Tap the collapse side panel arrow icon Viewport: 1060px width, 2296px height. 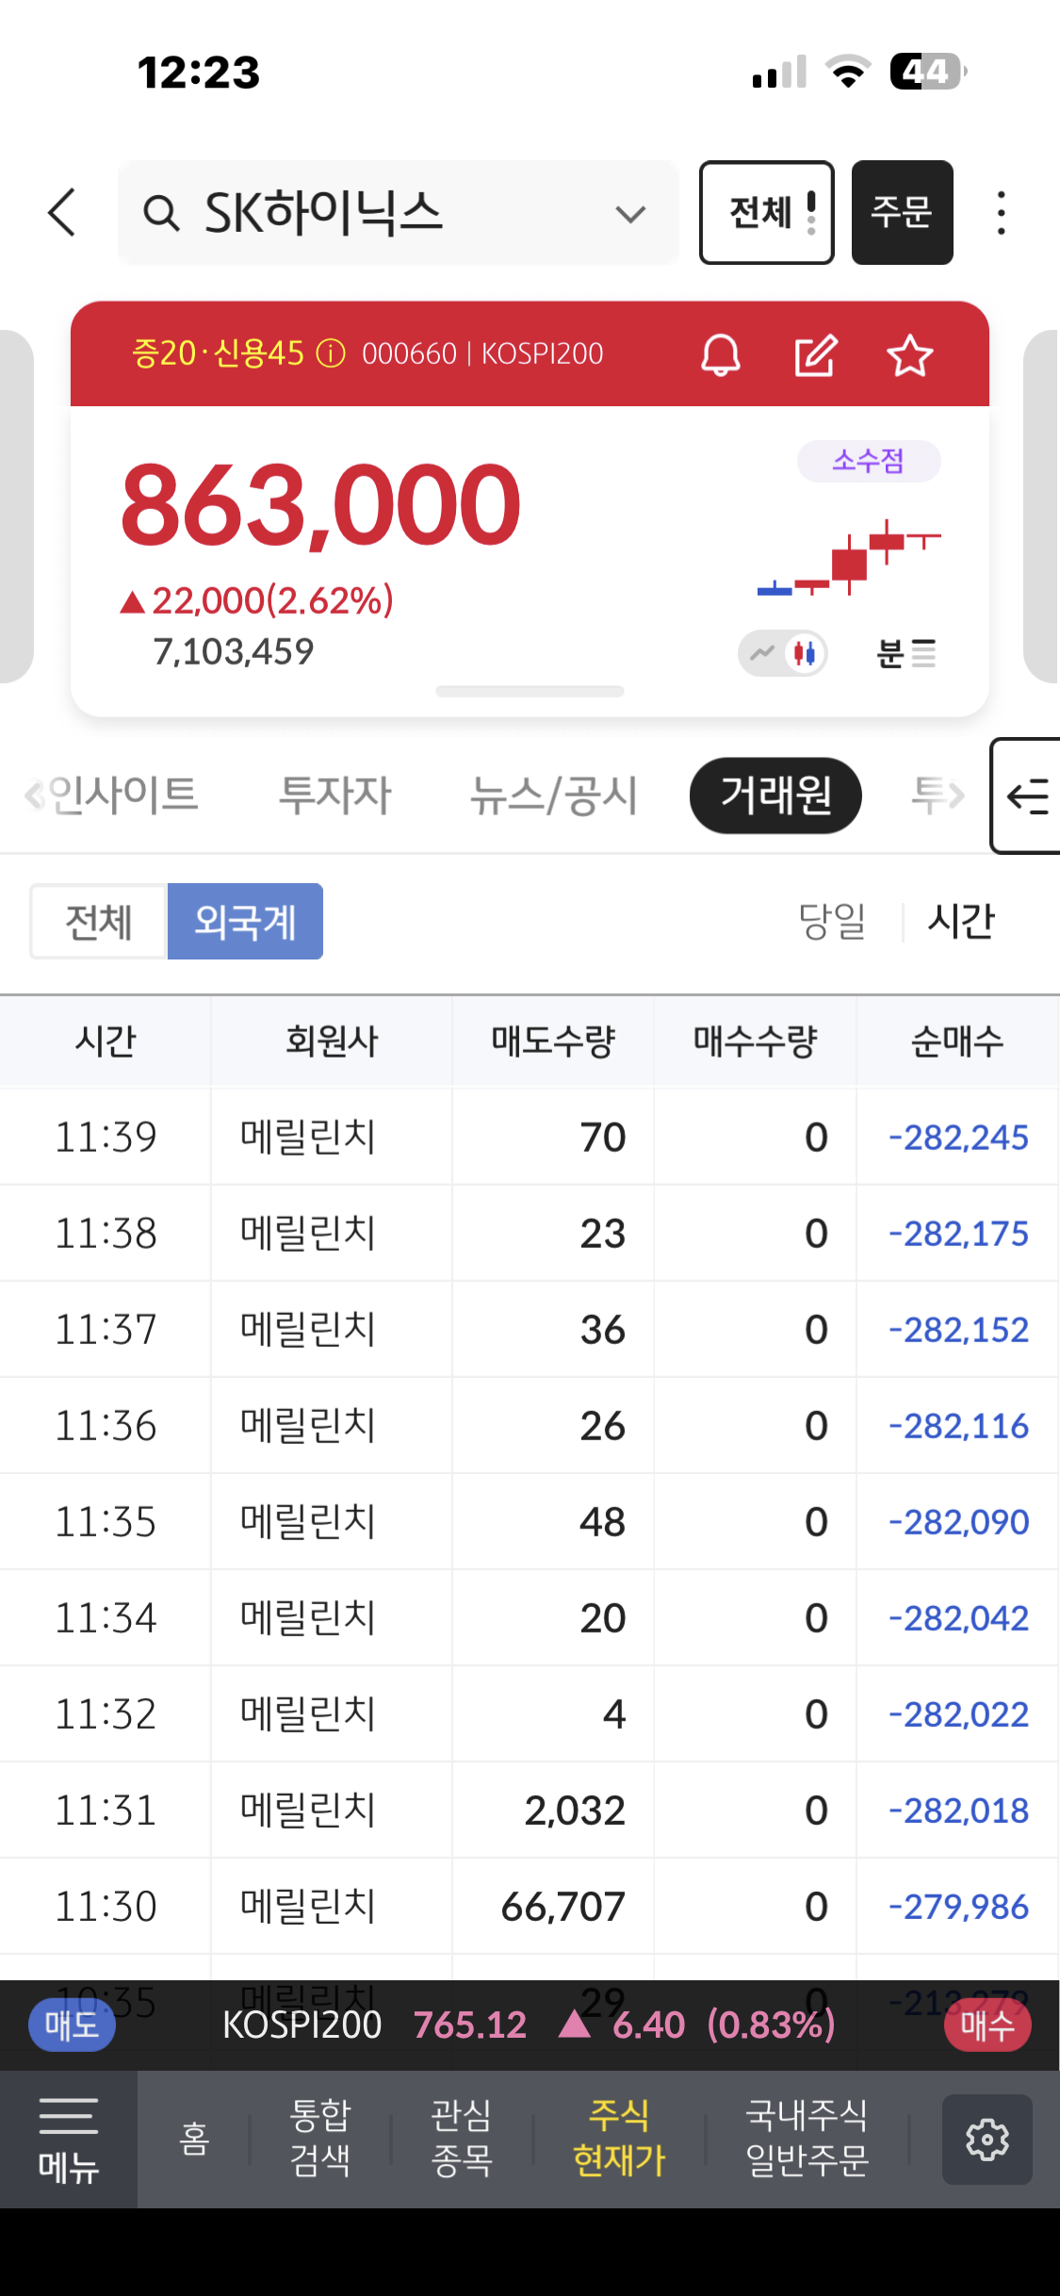pyautogui.click(x=1027, y=796)
